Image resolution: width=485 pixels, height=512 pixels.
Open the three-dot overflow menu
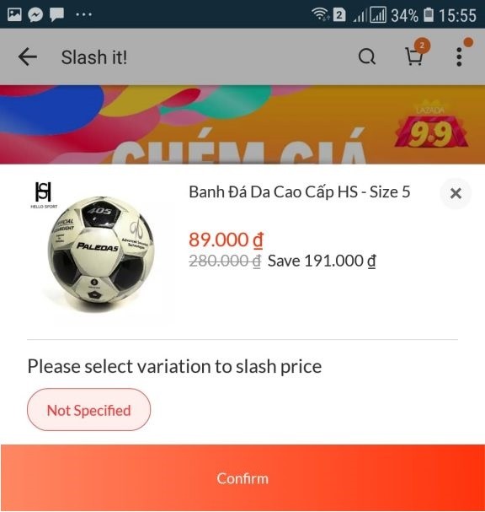(x=459, y=57)
